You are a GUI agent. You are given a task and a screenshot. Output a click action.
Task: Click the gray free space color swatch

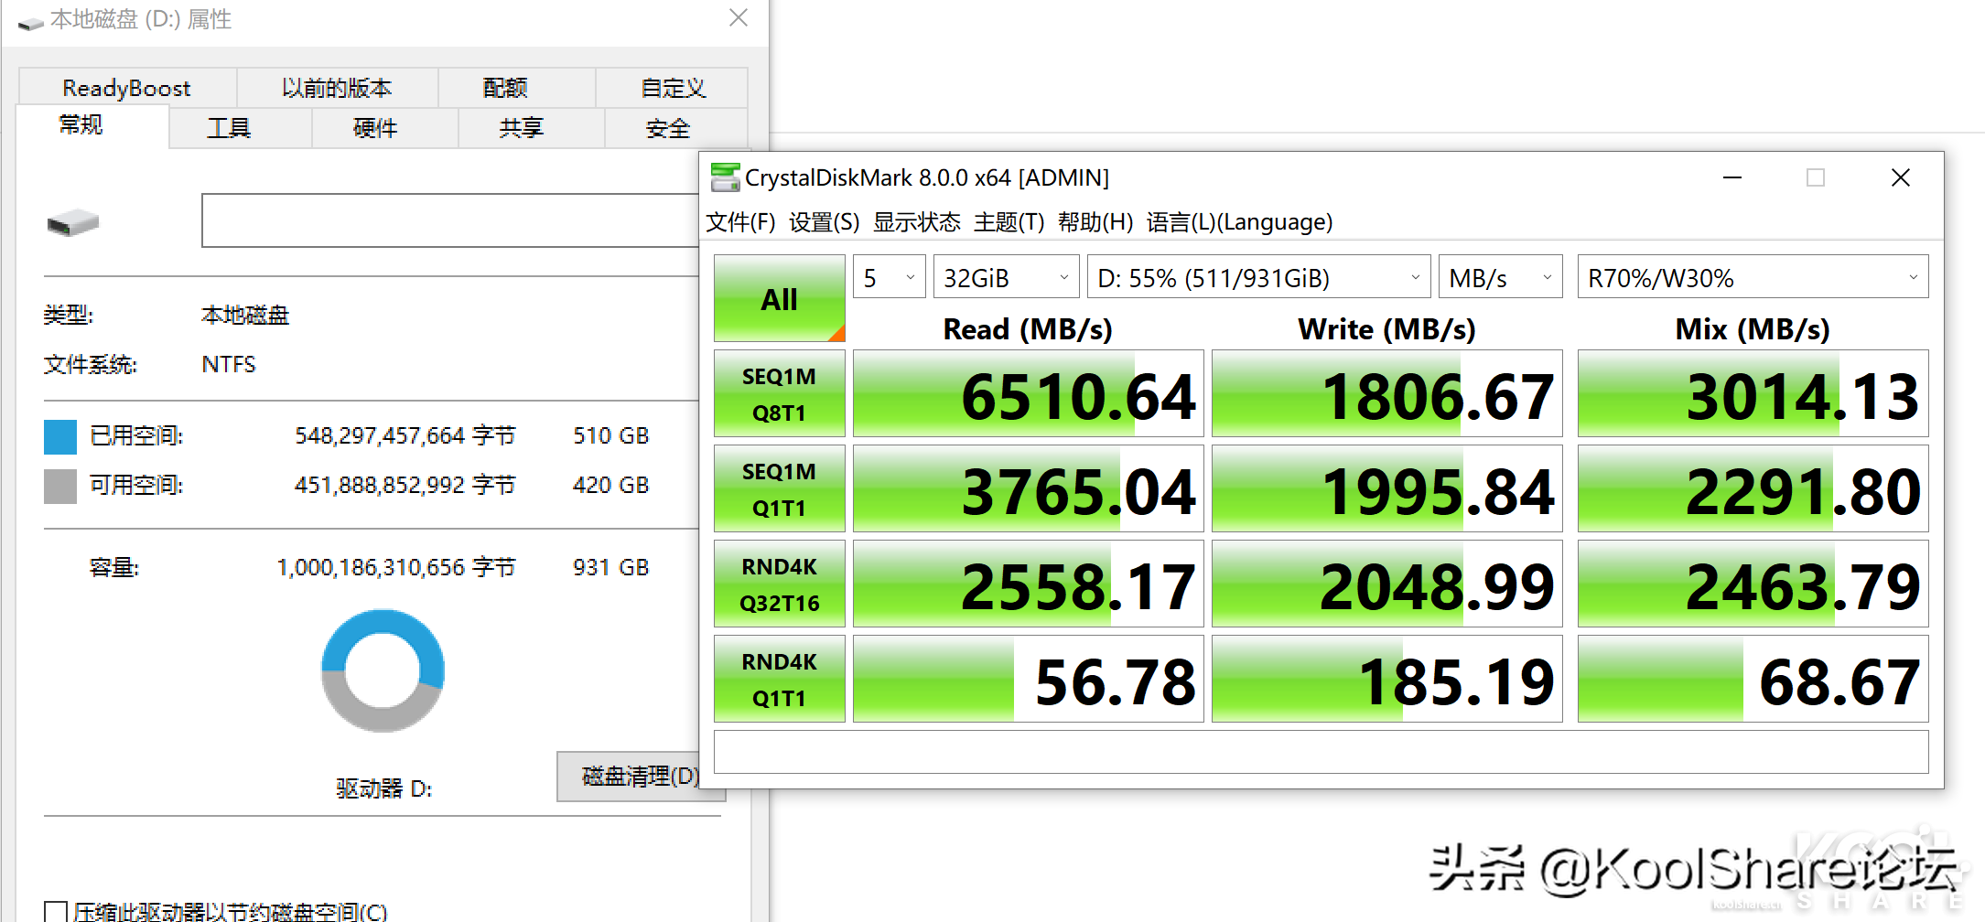tap(60, 486)
